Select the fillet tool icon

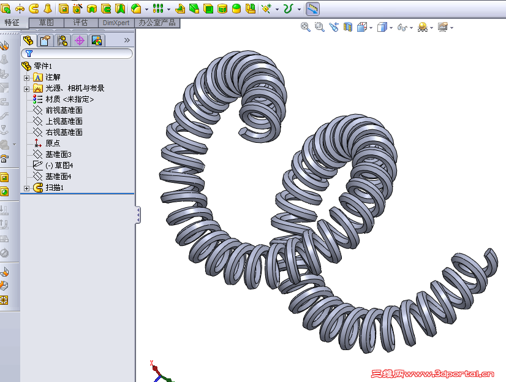(137, 9)
